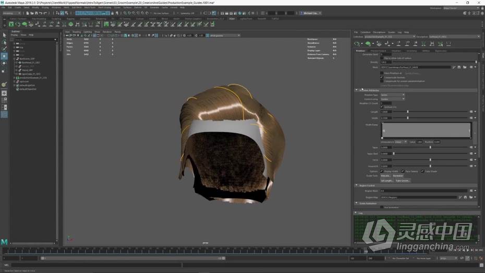Click the save icon beside Region Map
Screen dimensions: 485x273
tap(464, 197)
